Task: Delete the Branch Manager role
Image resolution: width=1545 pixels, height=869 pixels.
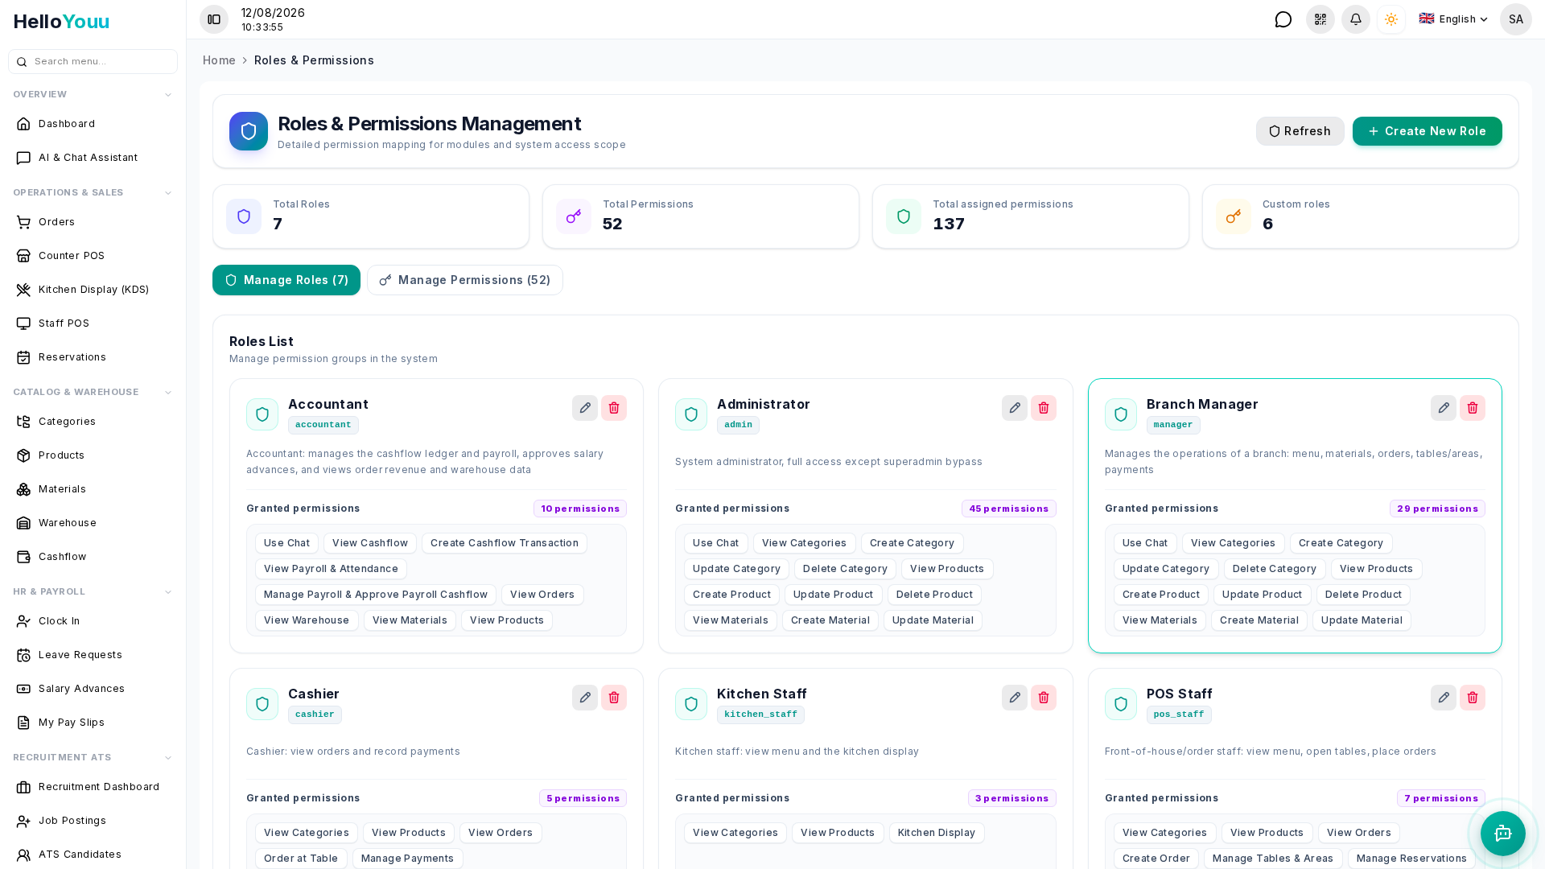Action: coord(1473,408)
